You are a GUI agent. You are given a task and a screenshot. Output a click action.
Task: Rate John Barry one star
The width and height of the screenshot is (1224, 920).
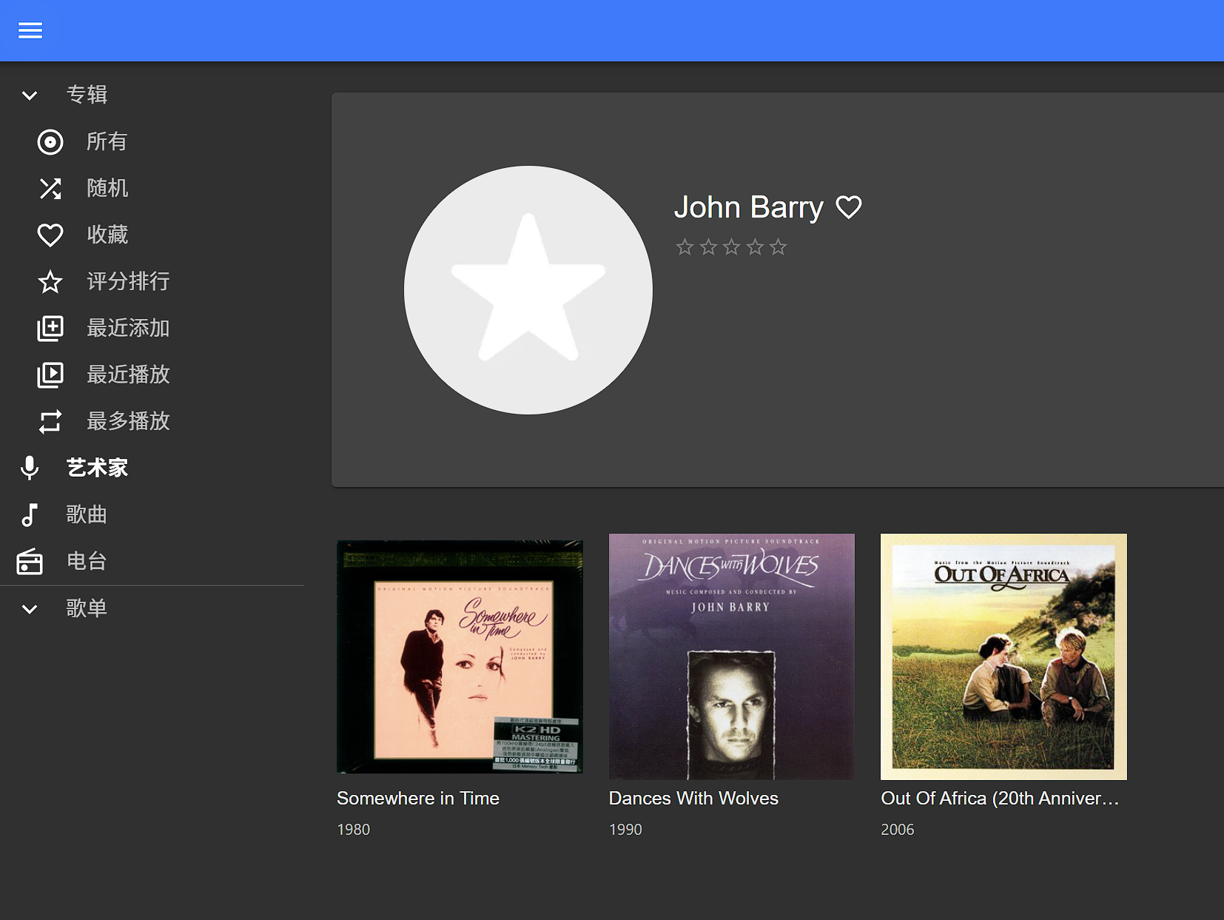685,247
